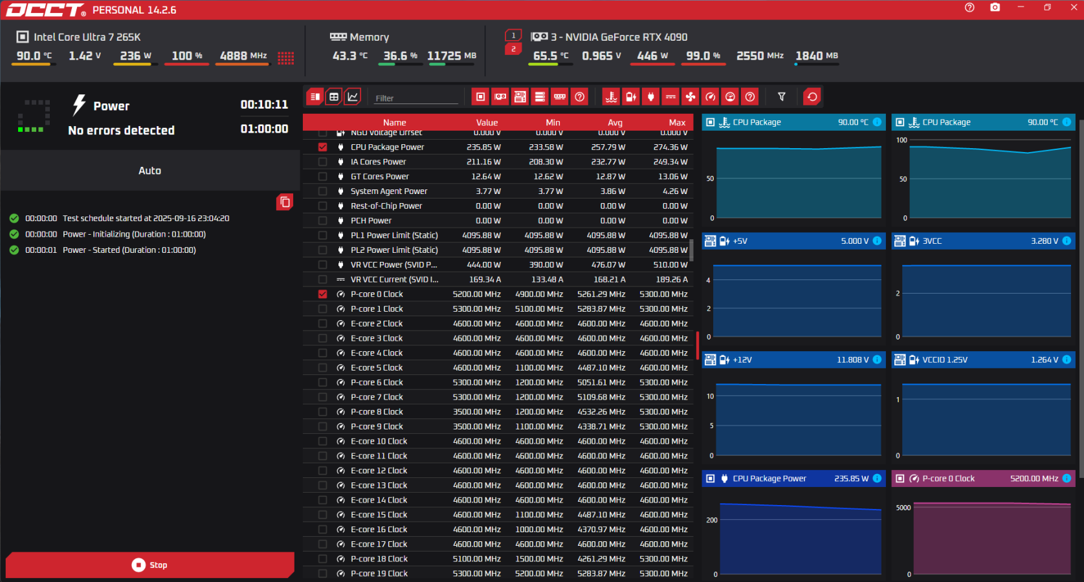
Task: Toggle the temperature sensors filter icon
Action: point(611,97)
